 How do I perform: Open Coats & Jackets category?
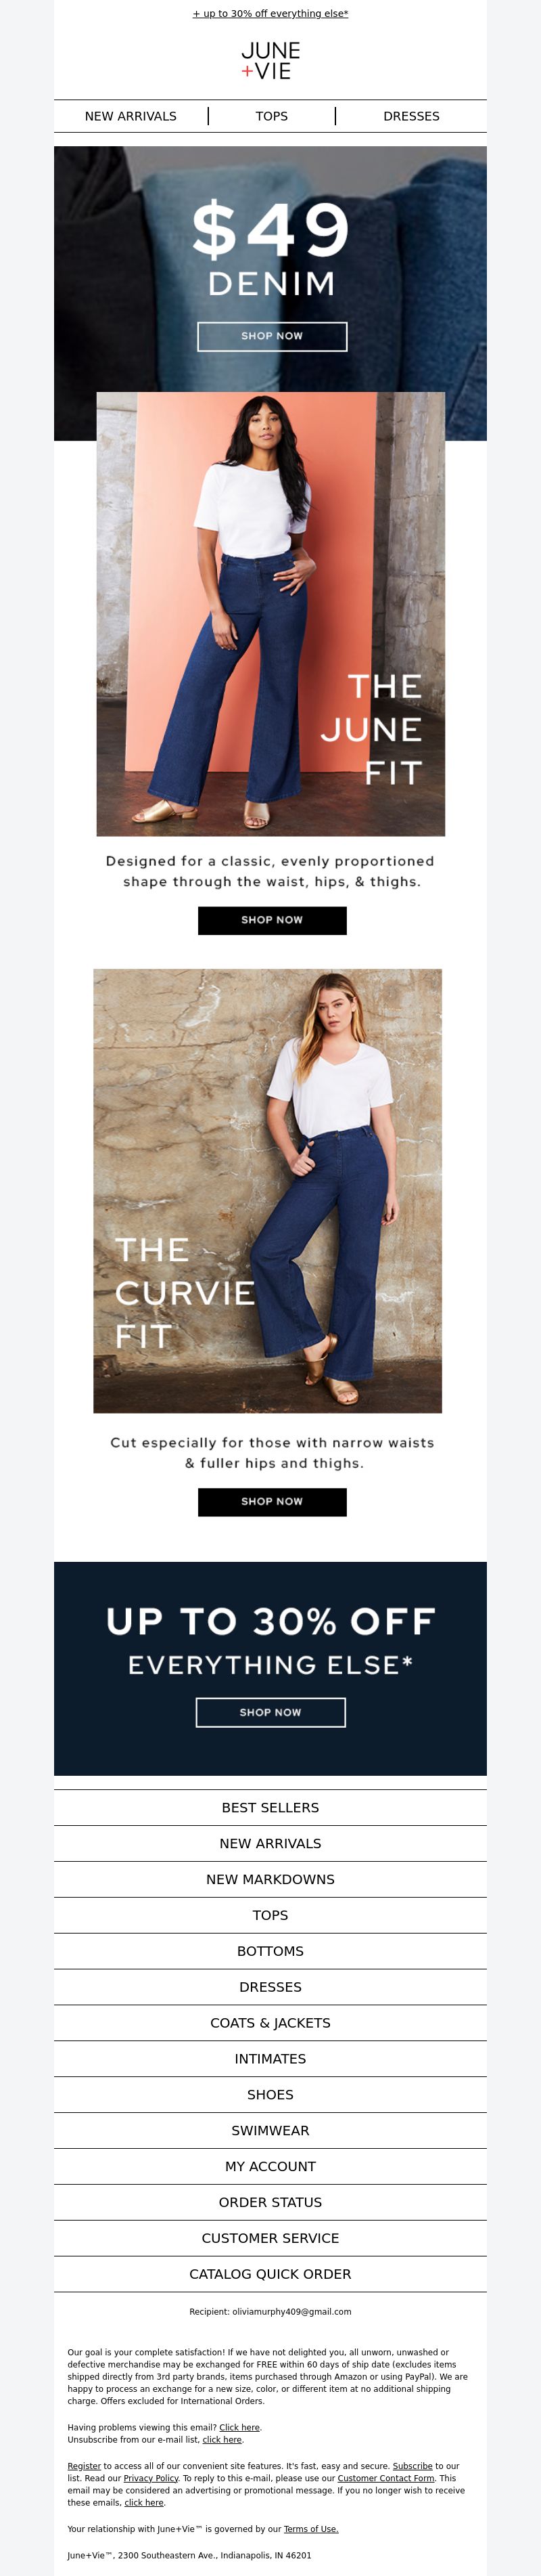(x=270, y=2023)
